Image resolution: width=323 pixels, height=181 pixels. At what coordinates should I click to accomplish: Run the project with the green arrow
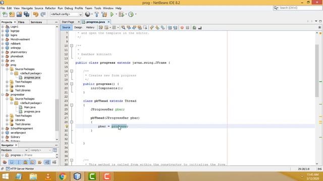click(112, 15)
